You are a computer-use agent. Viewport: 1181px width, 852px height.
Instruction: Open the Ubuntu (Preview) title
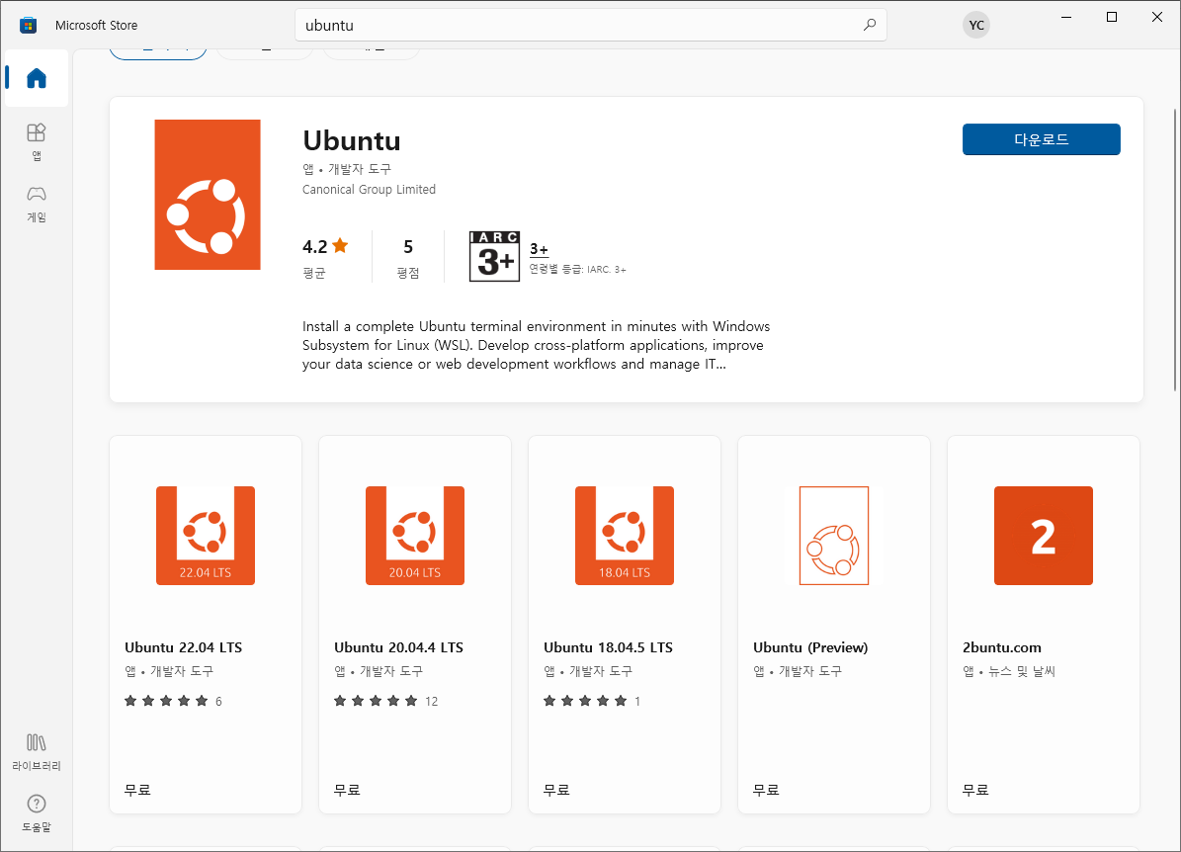(810, 647)
